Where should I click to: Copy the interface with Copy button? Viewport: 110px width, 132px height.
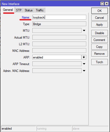pos(99,47)
